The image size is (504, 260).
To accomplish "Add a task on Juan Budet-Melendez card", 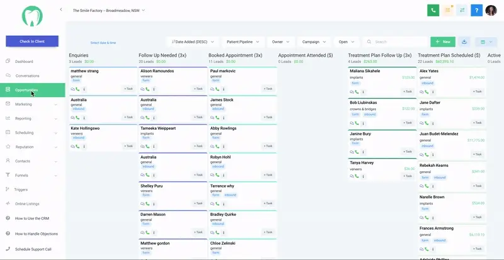I will (478, 154).
